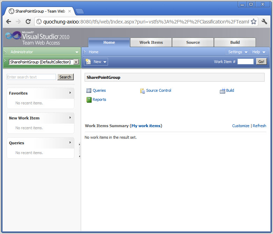Click the Source Control folder icon
The image size is (273, 234).
(x=142, y=91)
